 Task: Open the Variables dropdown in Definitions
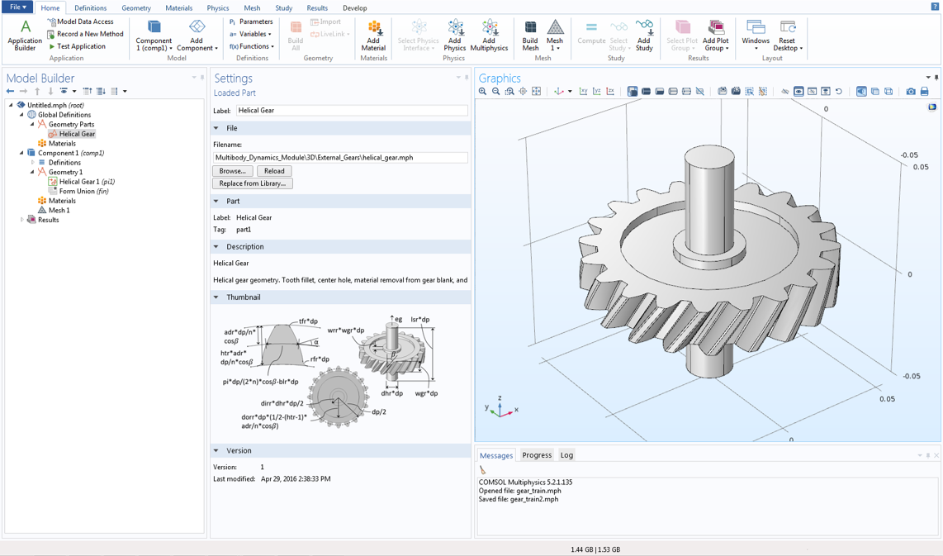tap(252, 34)
